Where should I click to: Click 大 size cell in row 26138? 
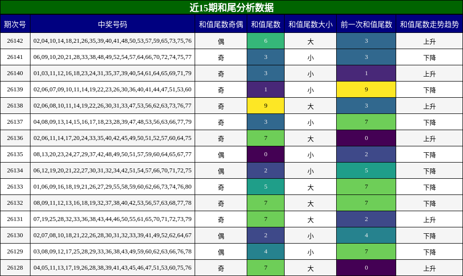[310, 106]
